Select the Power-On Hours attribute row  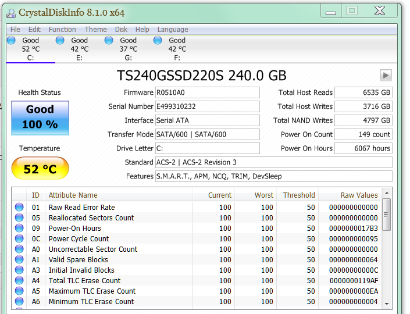click(197, 229)
